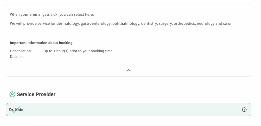Viewport: 261px width, 126px height.
Task: Click the Service Provider heading
Action: pos(36,94)
